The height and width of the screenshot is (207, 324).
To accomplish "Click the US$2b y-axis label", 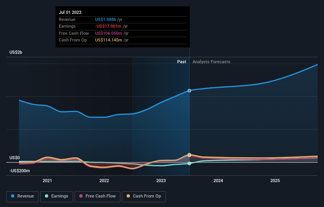I will (16, 52).
